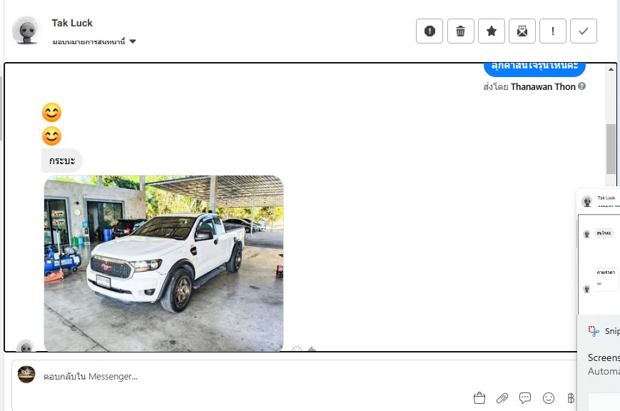The height and width of the screenshot is (411, 620).
Task: Click scroll up arrow of chat scrollbar
Action: [x=611, y=69]
